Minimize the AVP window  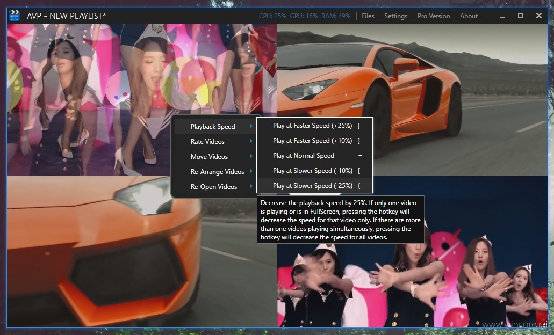pos(502,16)
